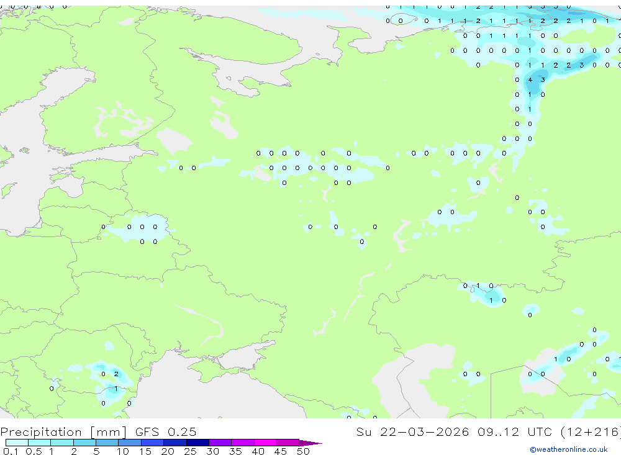Screen dimensions: 621x455
Task: Pick the 5–10 mm blue legend swatch
Action: (107, 443)
